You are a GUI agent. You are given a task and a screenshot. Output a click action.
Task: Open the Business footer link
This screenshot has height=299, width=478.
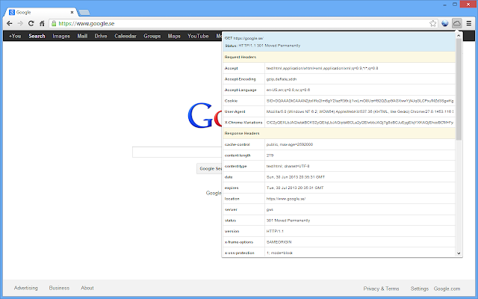[x=59, y=288]
